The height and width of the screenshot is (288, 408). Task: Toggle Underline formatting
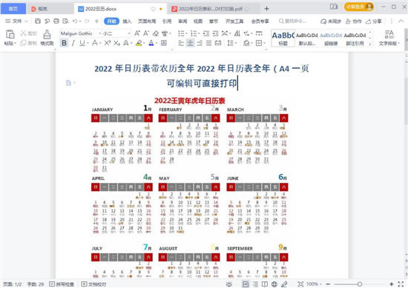[x=82, y=43]
